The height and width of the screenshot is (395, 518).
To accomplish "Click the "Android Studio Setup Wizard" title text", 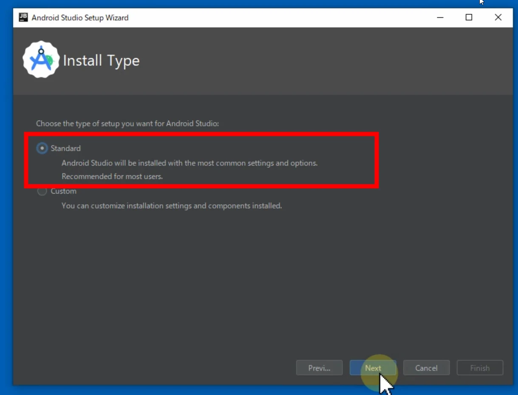I will coord(80,18).
